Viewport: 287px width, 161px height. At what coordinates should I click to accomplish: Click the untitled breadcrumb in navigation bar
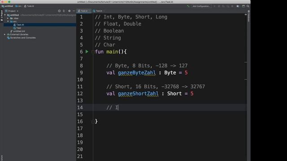[x=8, y=6]
